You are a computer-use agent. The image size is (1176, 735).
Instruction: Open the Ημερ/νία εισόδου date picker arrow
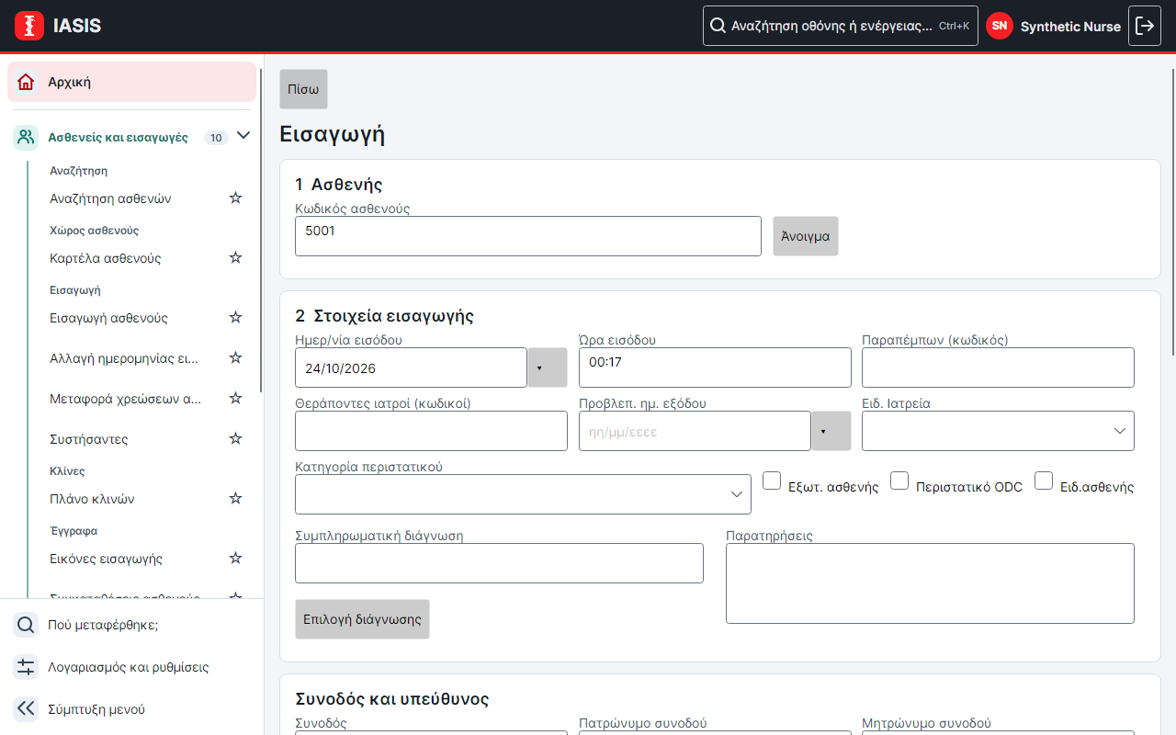(x=548, y=367)
